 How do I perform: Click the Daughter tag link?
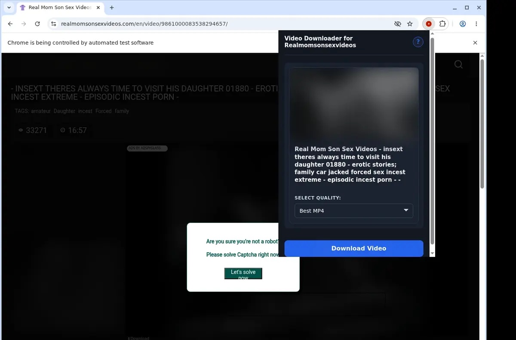click(64, 111)
